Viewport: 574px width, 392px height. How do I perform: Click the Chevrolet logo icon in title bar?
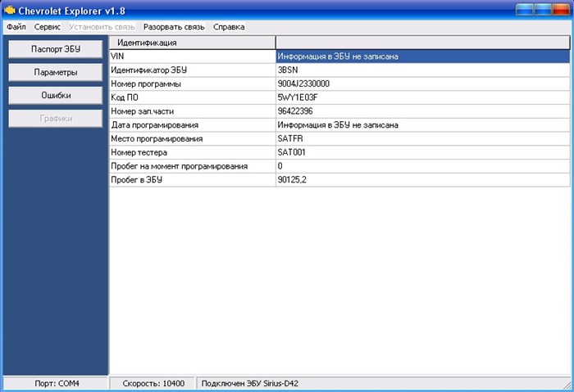(x=10, y=10)
